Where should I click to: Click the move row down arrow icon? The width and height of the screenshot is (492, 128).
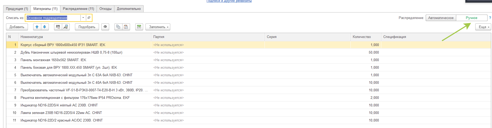(x=45, y=27)
